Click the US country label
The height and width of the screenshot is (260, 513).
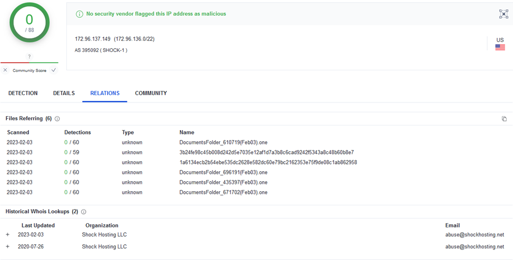pyautogui.click(x=500, y=40)
